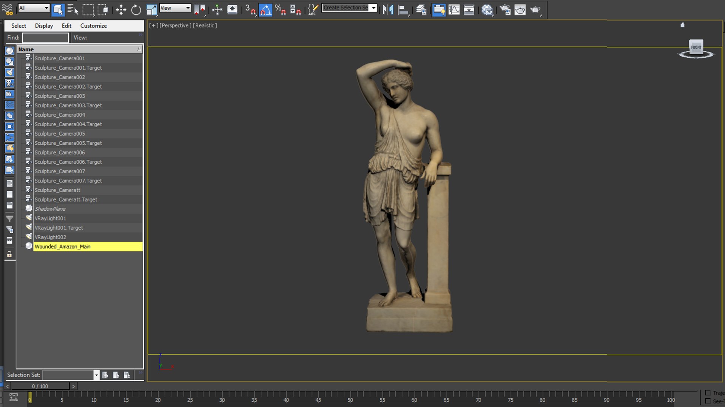This screenshot has height=407, width=725.
Task: Open the reference coordinate system View dropdown
Action: [175, 8]
